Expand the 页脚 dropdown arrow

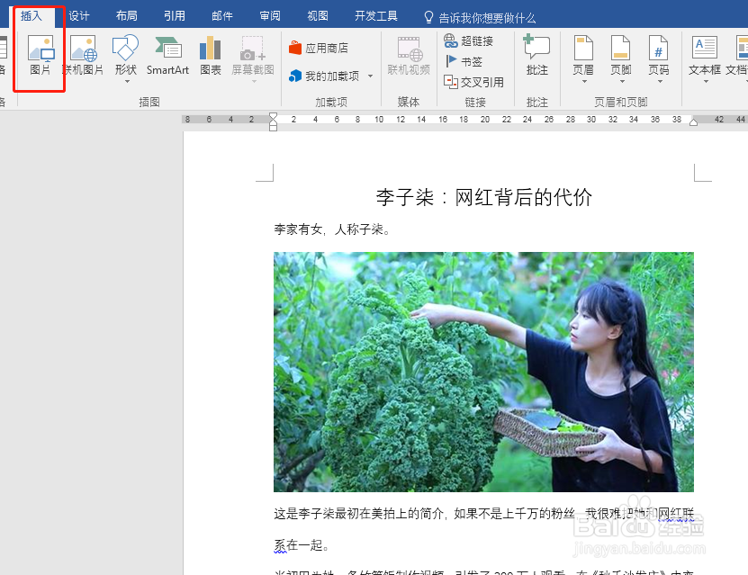[622, 82]
